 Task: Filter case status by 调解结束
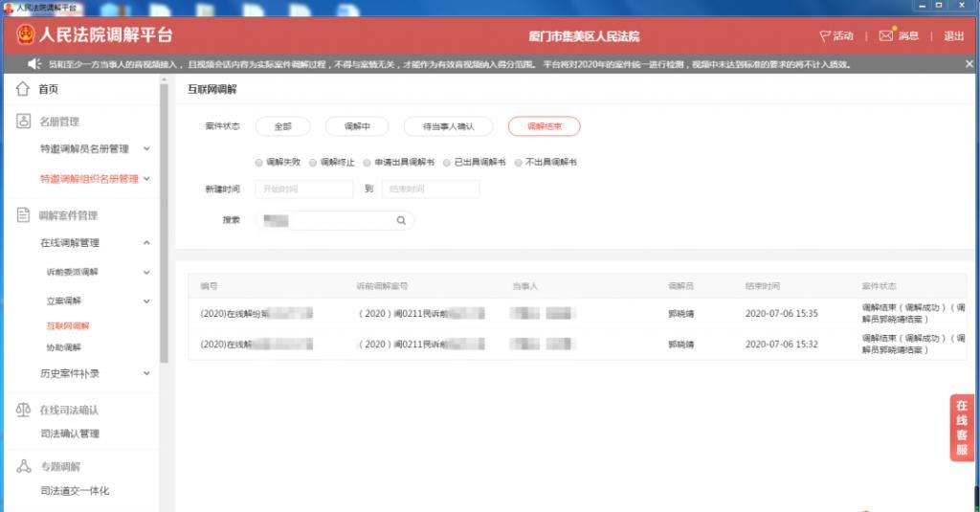pyautogui.click(x=545, y=126)
